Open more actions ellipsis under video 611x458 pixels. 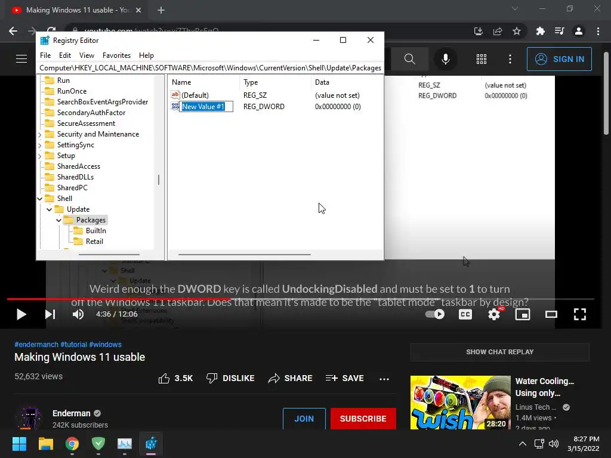click(x=384, y=379)
